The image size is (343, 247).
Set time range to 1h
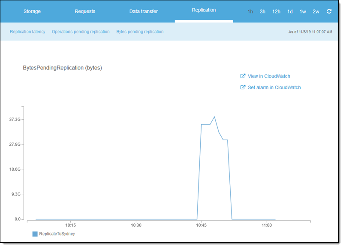click(250, 12)
